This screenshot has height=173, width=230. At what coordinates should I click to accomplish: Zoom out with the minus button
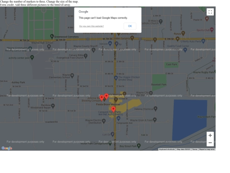[x=210, y=143]
